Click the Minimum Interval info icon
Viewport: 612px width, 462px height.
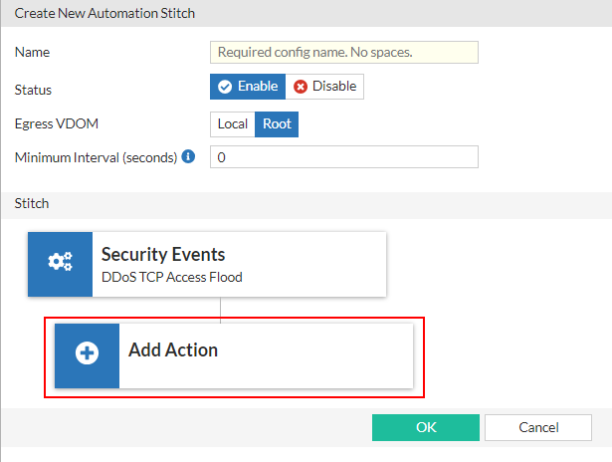[189, 157]
